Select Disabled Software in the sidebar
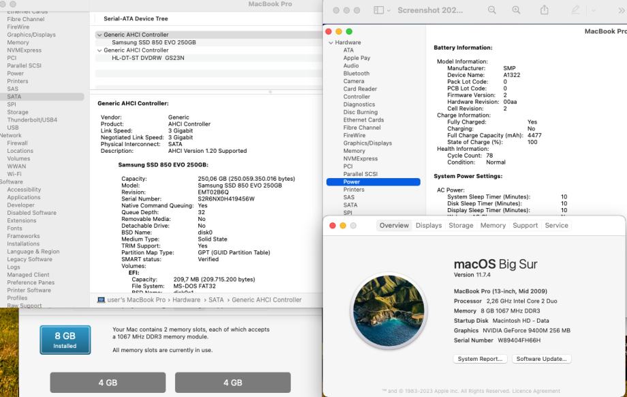Viewport: 627px width, 397px height. pyautogui.click(x=31, y=213)
